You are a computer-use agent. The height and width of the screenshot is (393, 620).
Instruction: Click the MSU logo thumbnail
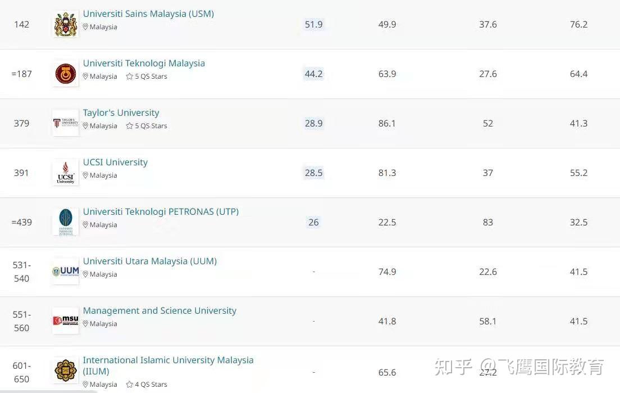[66, 320]
